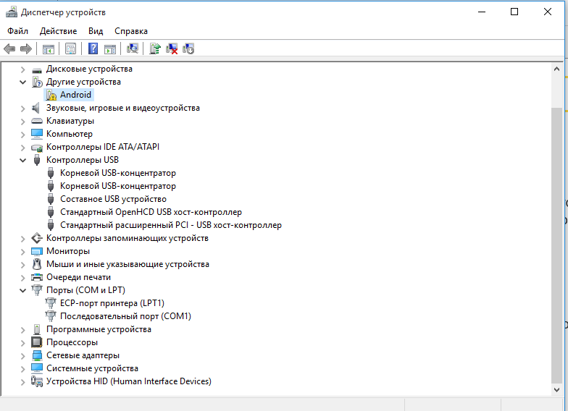Collapse the Контроллеры USB category
The width and height of the screenshot is (568, 411).
pos(22,160)
